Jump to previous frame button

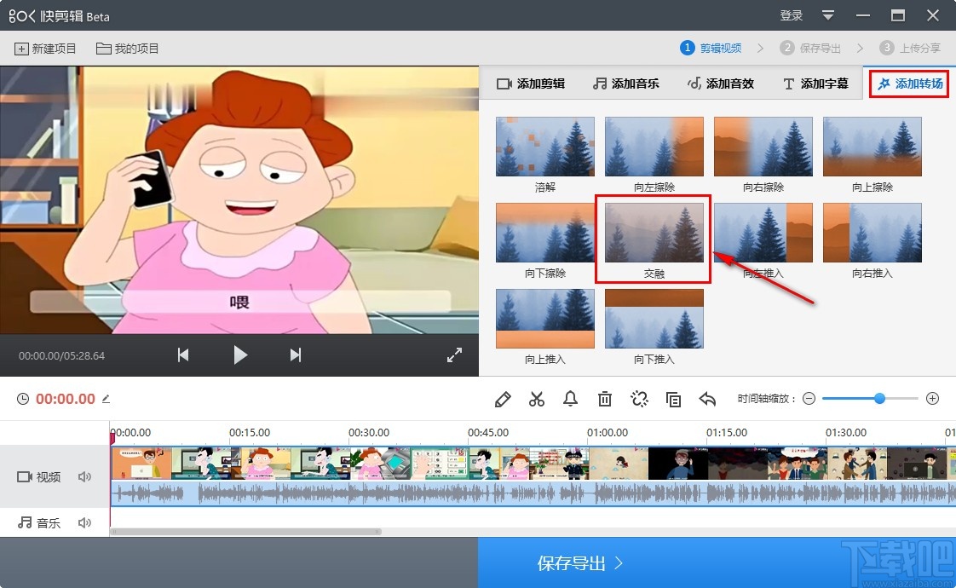click(183, 355)
